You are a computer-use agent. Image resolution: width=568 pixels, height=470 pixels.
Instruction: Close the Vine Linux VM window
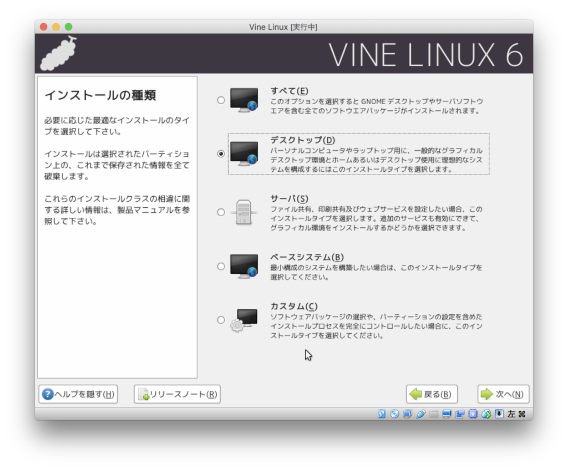point(44,27)
